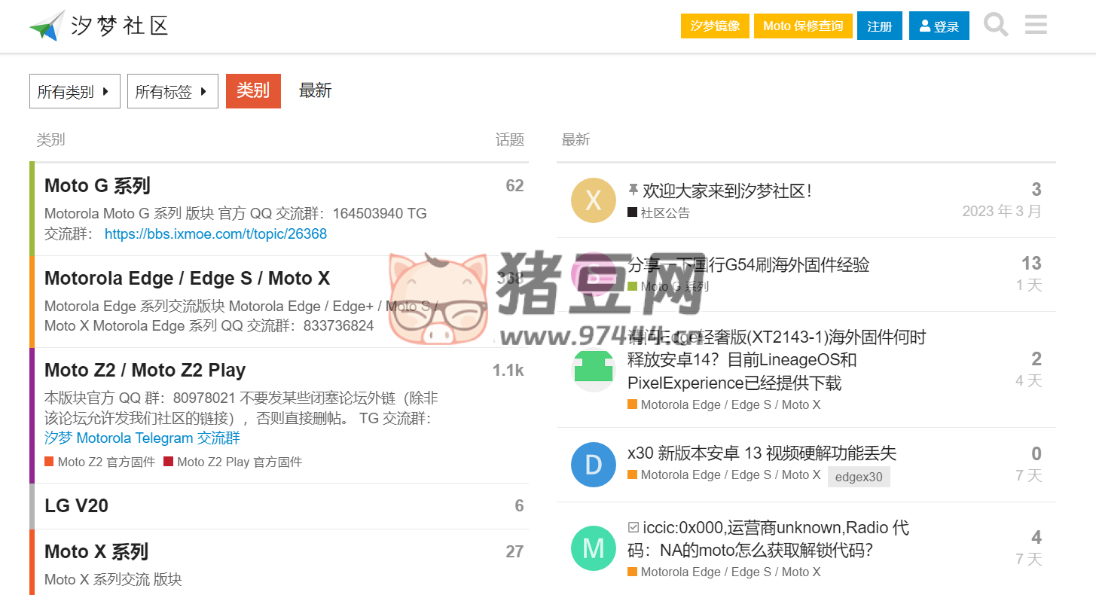Click the green avatar on LineageOS topic
1096x595 pixels.
(594, 371)
